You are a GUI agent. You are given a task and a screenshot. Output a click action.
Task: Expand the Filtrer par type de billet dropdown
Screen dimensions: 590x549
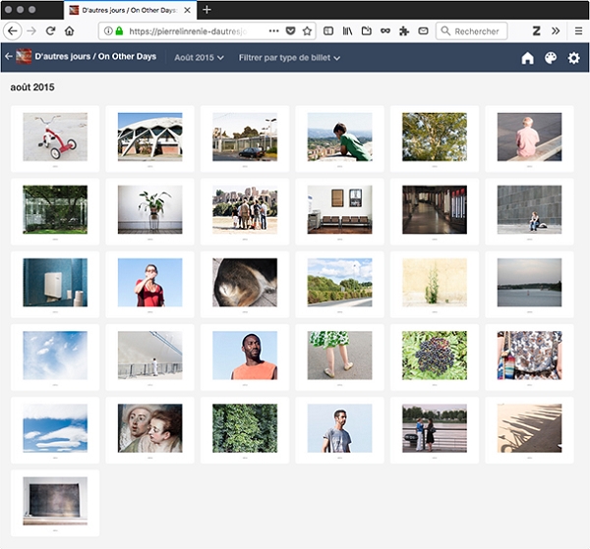coord(289,58)
